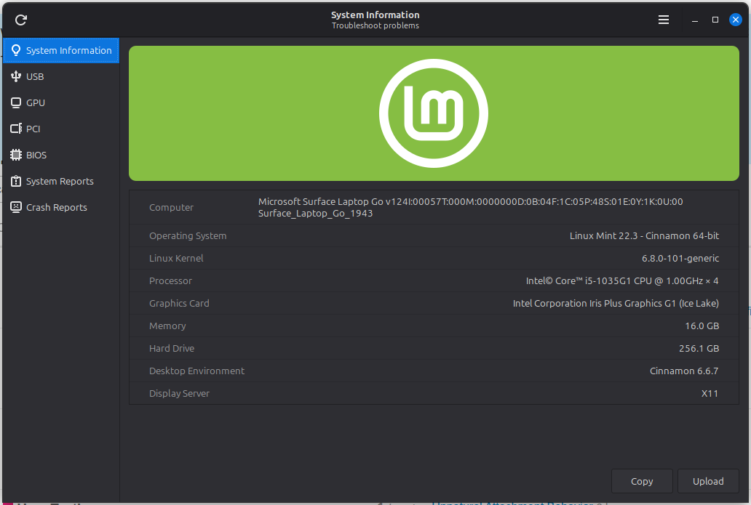Click the Operating System value Linux Mint 22.3
751x505 pixels.
(x=644, y=235)
